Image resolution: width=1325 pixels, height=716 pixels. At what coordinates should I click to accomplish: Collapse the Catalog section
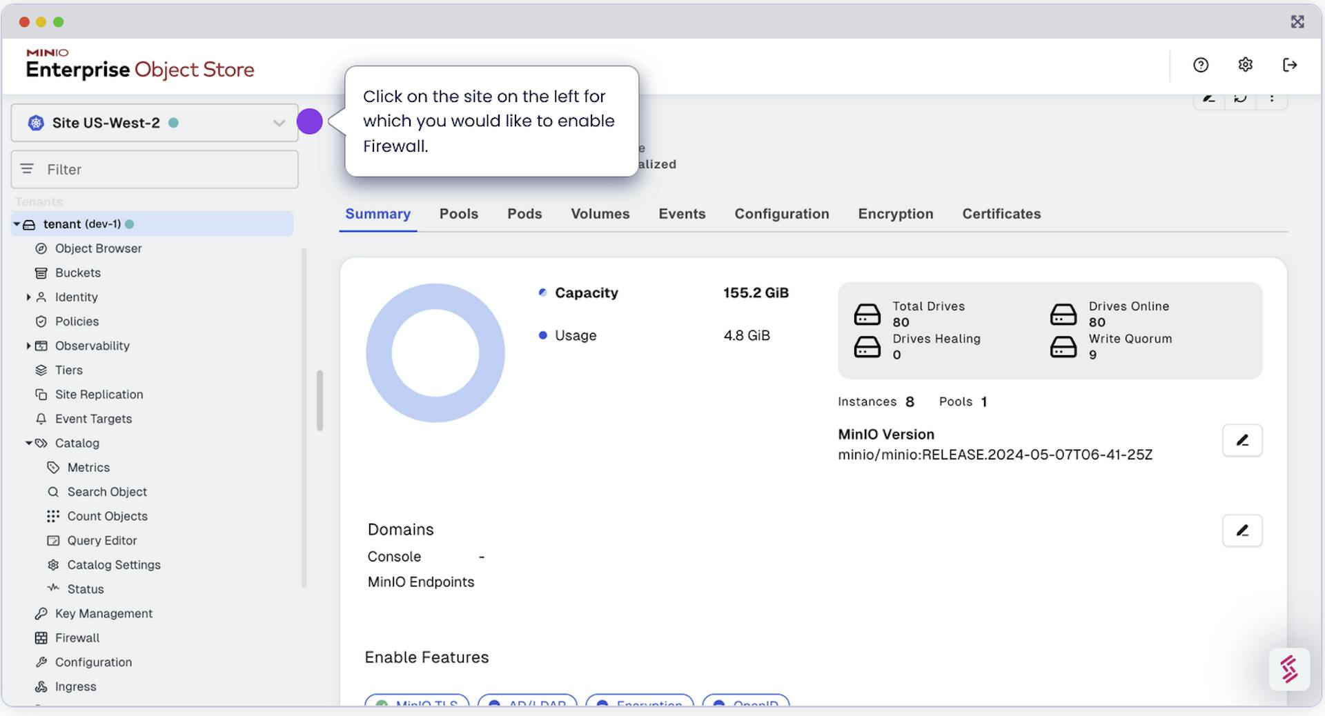[28, 443]
